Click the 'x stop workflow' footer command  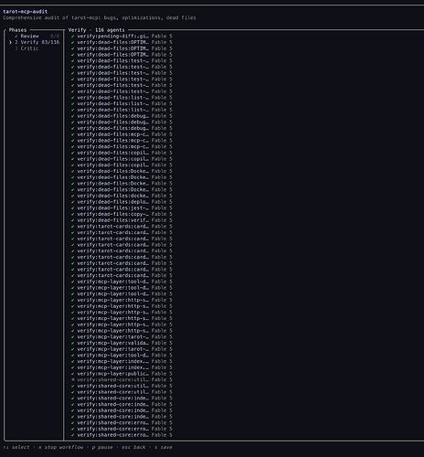coord(60,447)
